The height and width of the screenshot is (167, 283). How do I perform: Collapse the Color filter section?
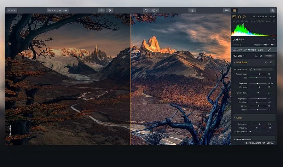[234, 117]
